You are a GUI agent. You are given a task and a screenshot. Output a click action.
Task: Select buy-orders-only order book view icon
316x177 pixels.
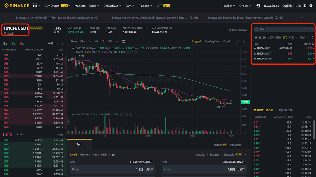point(14,43)
